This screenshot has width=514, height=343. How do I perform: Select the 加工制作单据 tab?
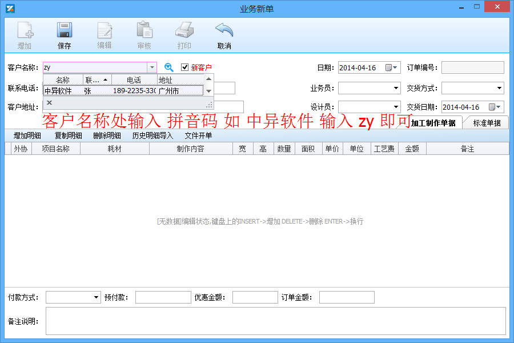click(x=433, y=123)
